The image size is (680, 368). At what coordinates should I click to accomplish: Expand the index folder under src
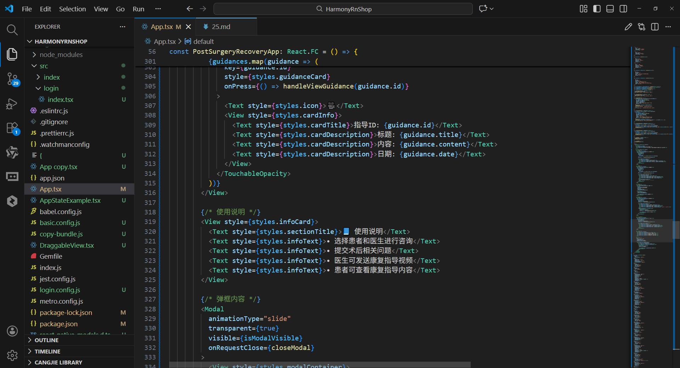[79, 77]
